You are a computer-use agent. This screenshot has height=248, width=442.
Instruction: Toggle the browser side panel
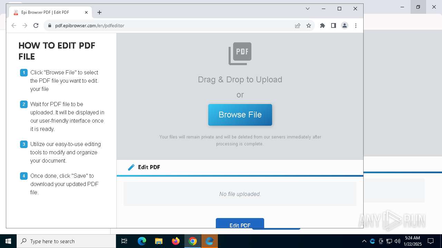pyautogui.click(x=334, y=25)
